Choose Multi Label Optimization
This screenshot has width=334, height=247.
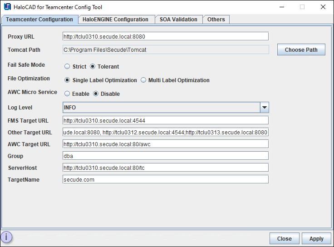[x=143, y=80]
